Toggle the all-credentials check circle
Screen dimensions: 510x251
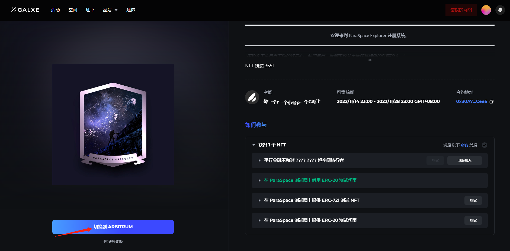(485, 145)
